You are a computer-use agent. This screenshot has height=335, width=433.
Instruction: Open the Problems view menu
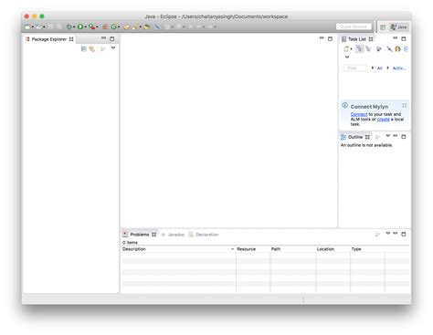387,234
